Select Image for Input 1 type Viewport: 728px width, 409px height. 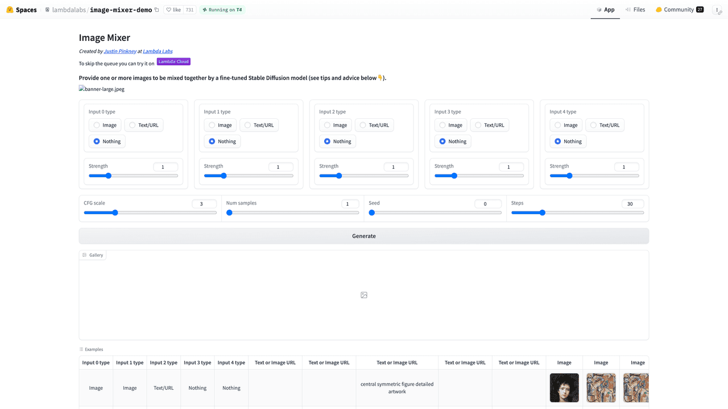[x=220, y=125]
